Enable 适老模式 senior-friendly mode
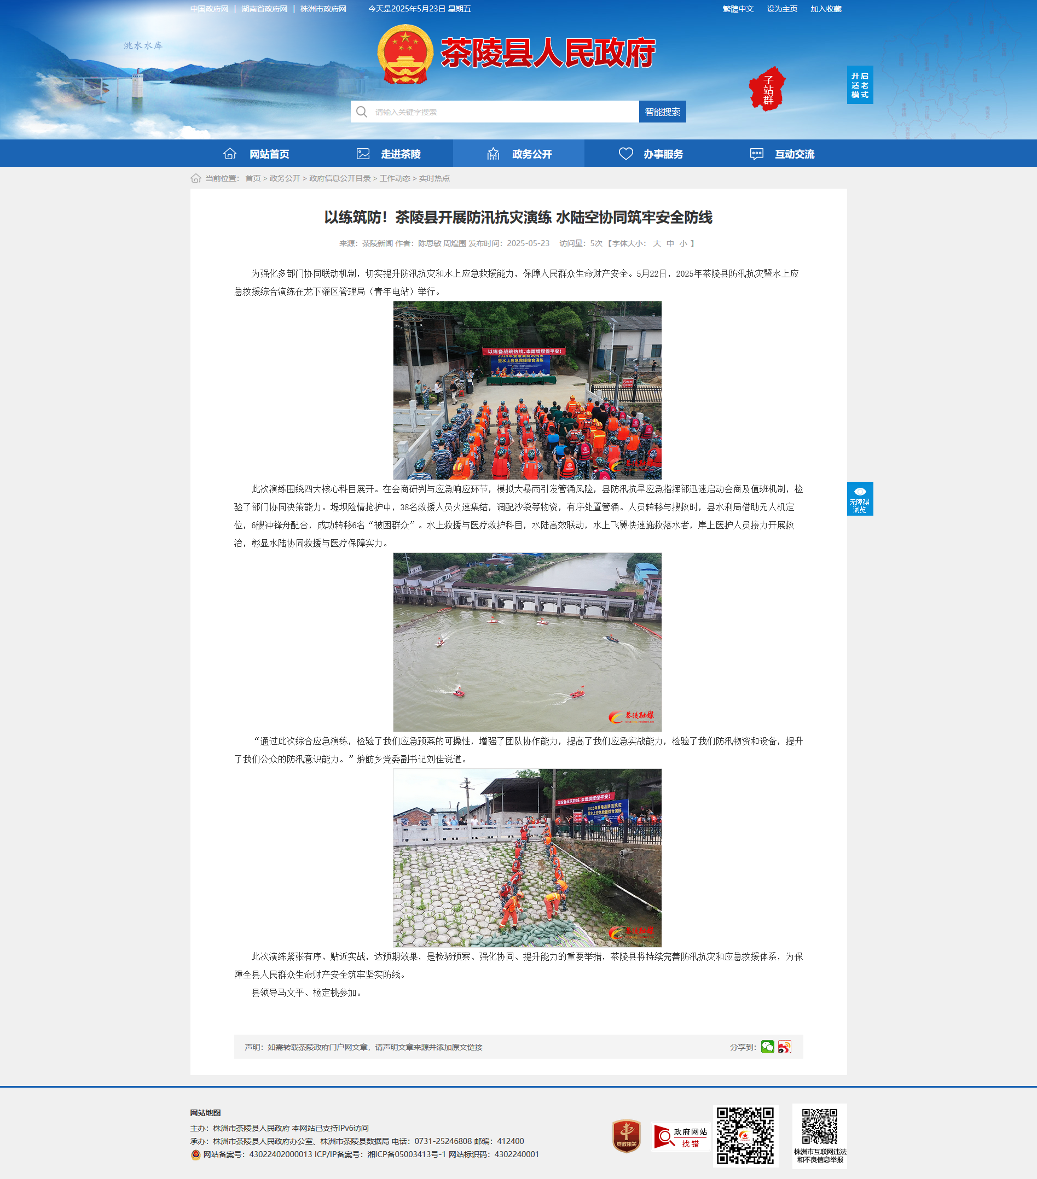This screenshot has height=1179, width=1037. click(x=859, y=85)
